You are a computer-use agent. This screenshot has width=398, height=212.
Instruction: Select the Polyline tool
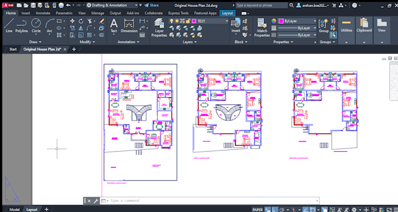(x=22, y=26)
